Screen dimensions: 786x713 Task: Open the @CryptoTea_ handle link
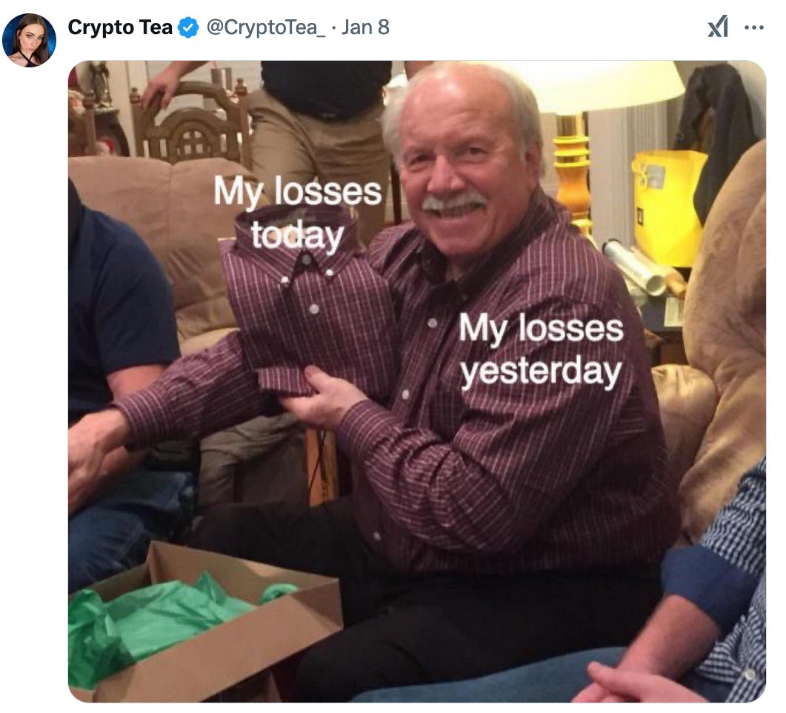[266, 27]
